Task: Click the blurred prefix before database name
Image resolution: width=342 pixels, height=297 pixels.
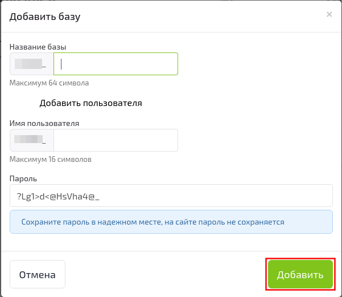Action: pos(31,64)
